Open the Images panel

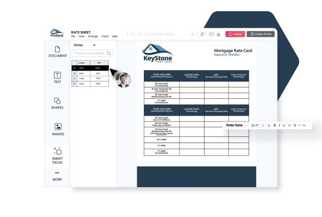coord(58,130)
